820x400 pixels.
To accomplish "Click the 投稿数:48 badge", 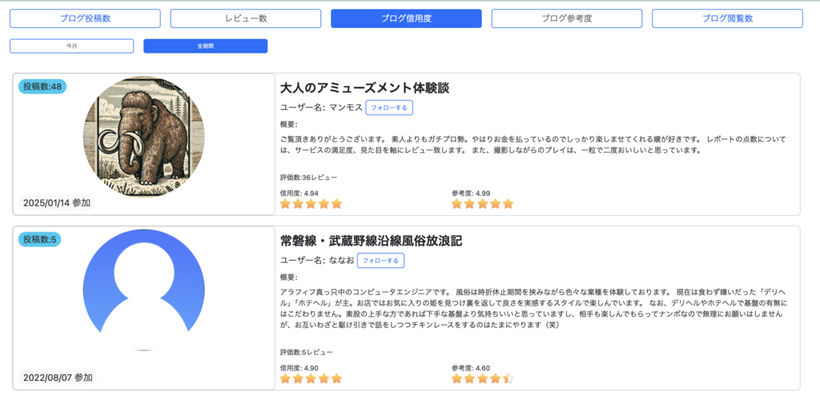I will click(x=42, y=86).
